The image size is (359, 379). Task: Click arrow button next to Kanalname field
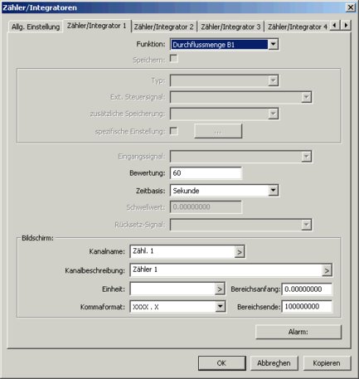coord(240,252)
